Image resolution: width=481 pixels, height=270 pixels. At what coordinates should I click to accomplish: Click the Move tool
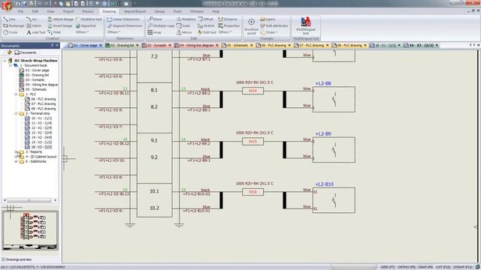coord(155,19)
